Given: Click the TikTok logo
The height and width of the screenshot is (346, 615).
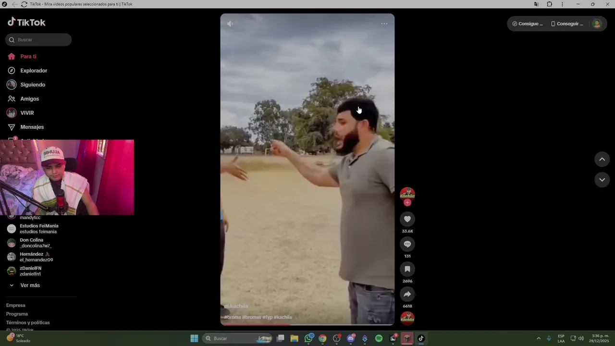Looking at the screenshot, I should (26, 22).
